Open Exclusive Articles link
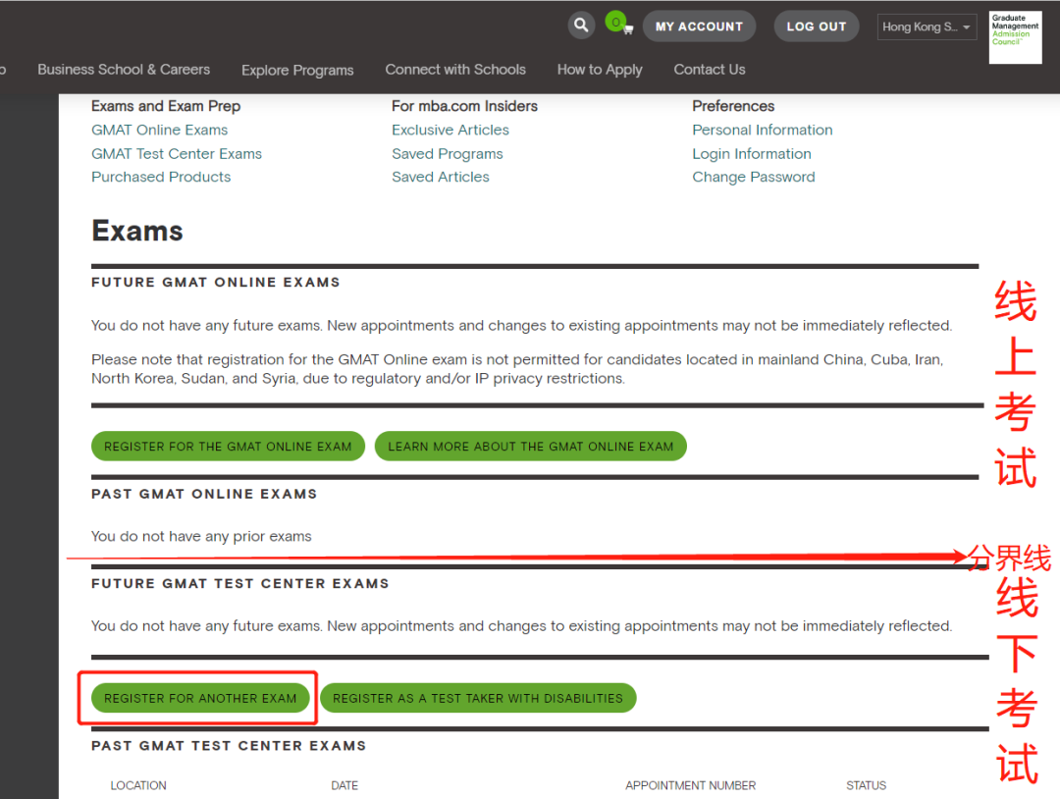1060x799 pixels. pyautogui.click(x=450, y=130)
